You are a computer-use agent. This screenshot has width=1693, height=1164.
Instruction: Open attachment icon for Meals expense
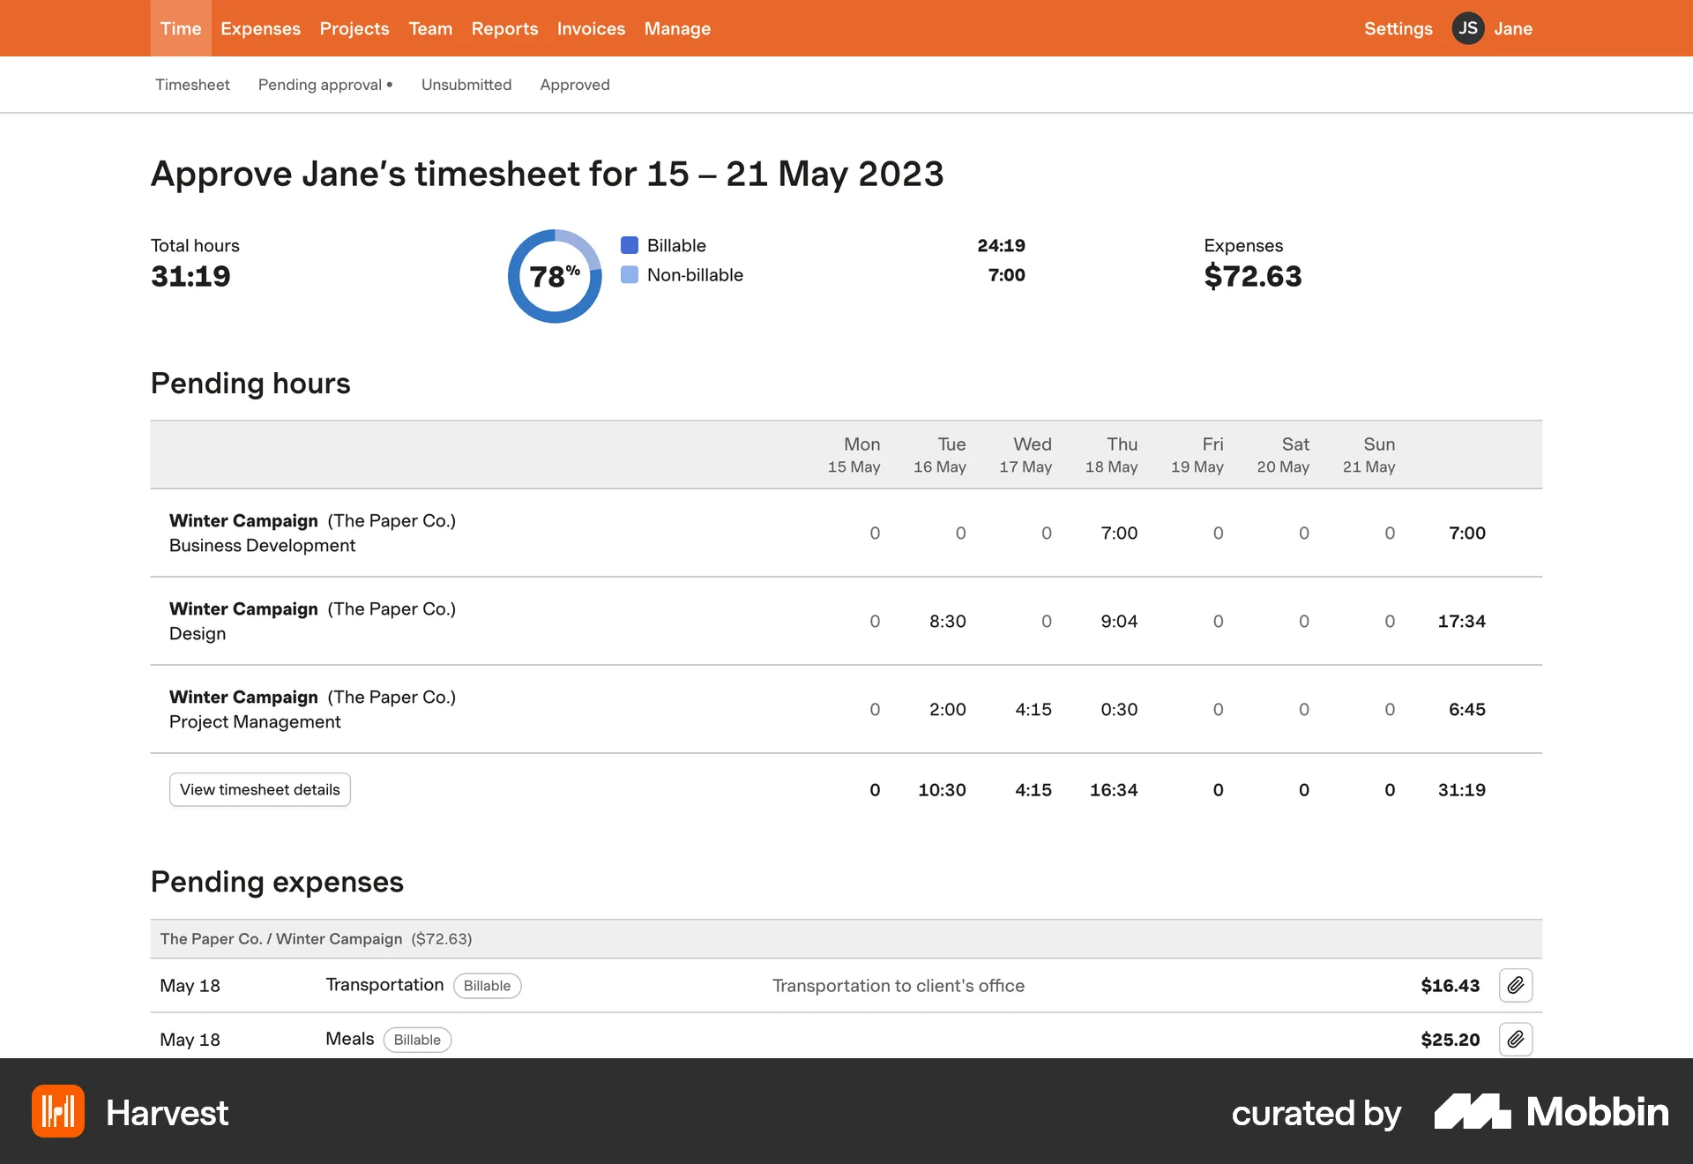point(1515,1039)
